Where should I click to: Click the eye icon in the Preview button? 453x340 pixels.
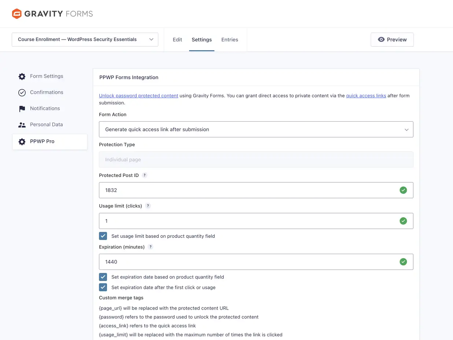(381, 40)
